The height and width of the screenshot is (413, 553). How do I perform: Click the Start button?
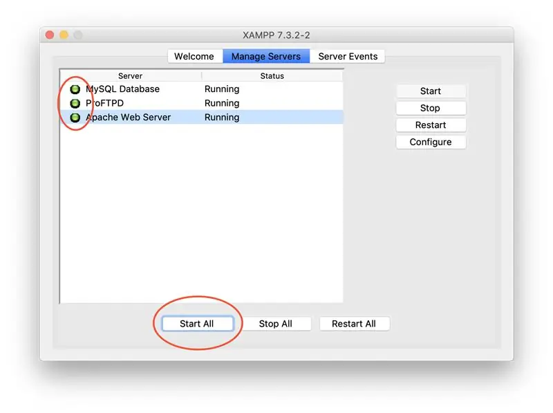point(431,91)
